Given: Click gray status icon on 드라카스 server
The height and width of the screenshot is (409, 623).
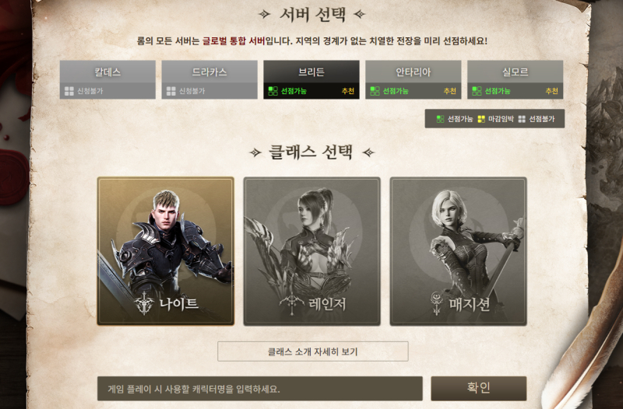Looking at the screenshot, I should (171, 91).
